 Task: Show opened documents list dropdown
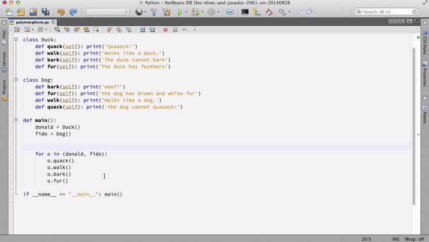point(410,22)
